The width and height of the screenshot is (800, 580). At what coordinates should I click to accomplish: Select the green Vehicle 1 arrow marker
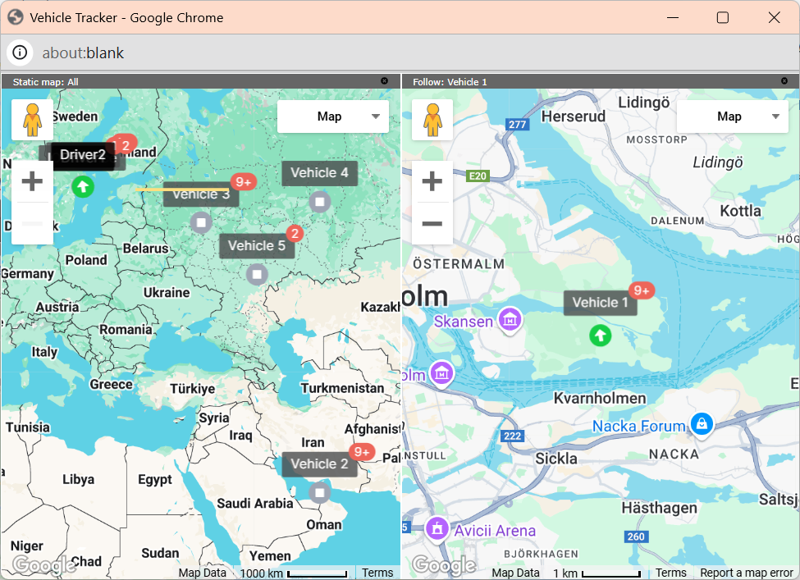[601, 336]
